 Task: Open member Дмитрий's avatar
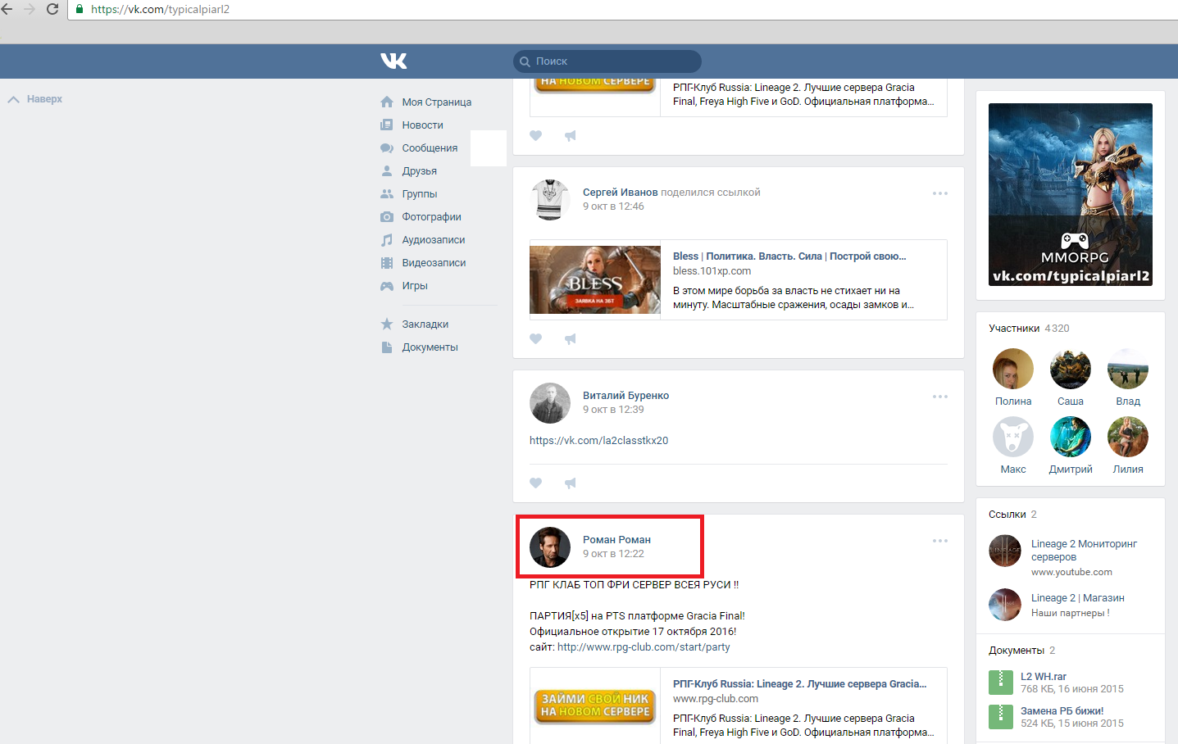1071,437
